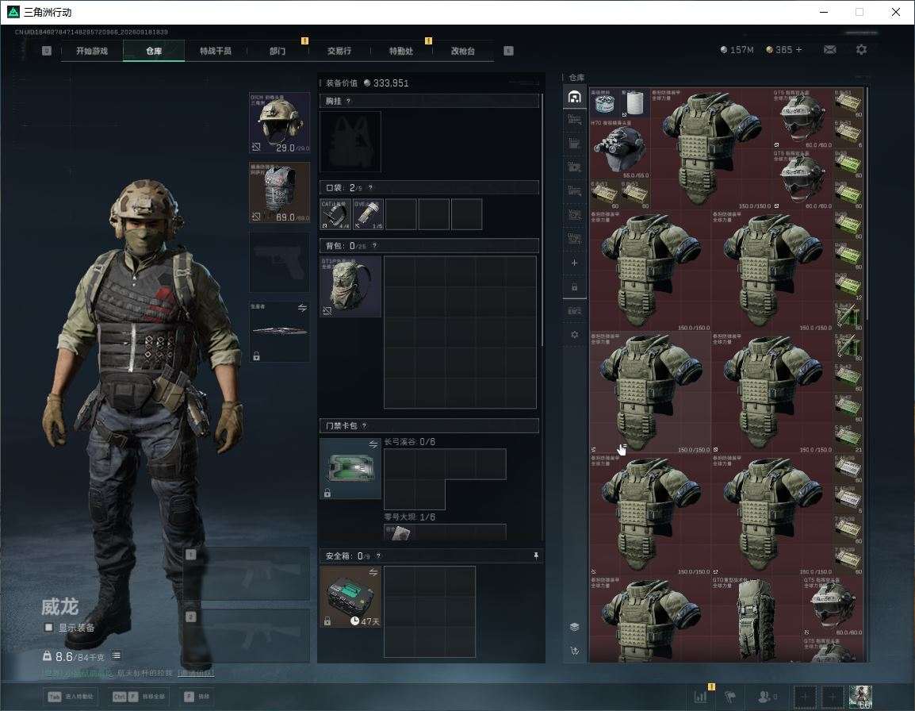
Task: Click the pin icon on 安全箱 header
Action: coord(536,555)
